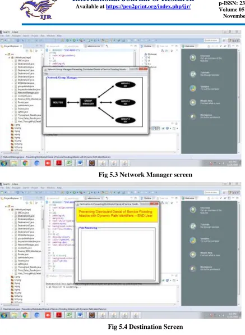Open Word icon in Fig 5.4 taskbar
Screen dimensions: 245x335
(80, 315)
